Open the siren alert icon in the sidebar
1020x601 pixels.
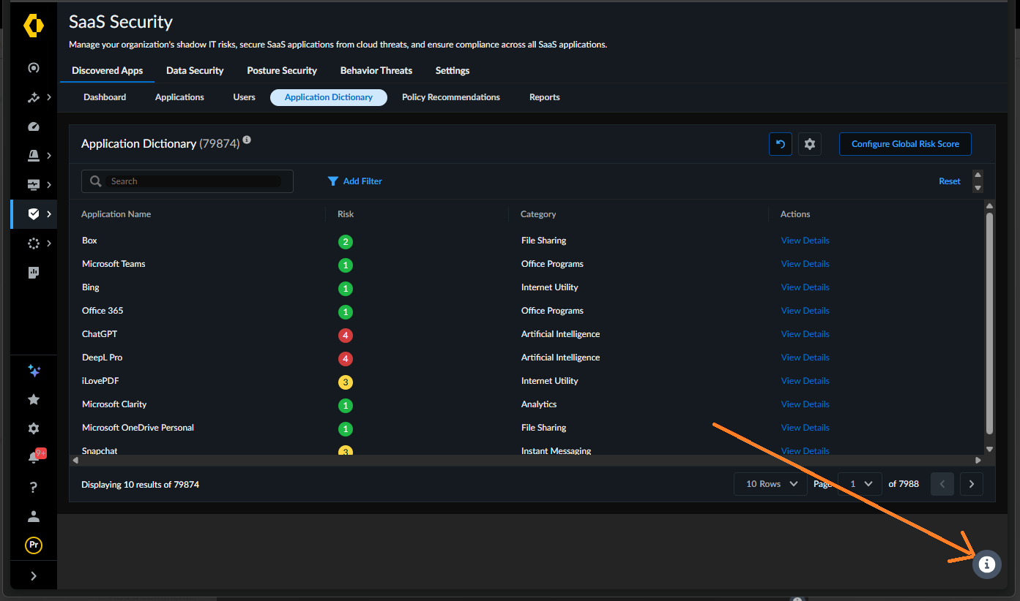point(34,156)
